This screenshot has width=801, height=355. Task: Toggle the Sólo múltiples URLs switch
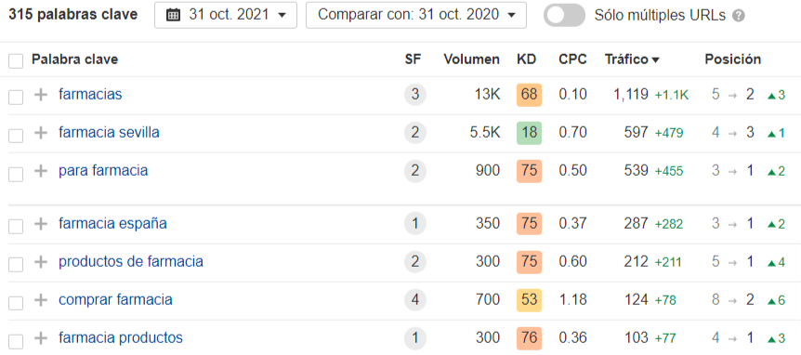pos(564,15)
